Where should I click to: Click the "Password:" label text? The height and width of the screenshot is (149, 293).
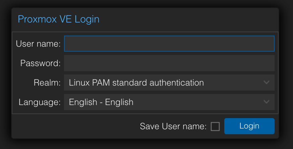[x=40, y=63]
